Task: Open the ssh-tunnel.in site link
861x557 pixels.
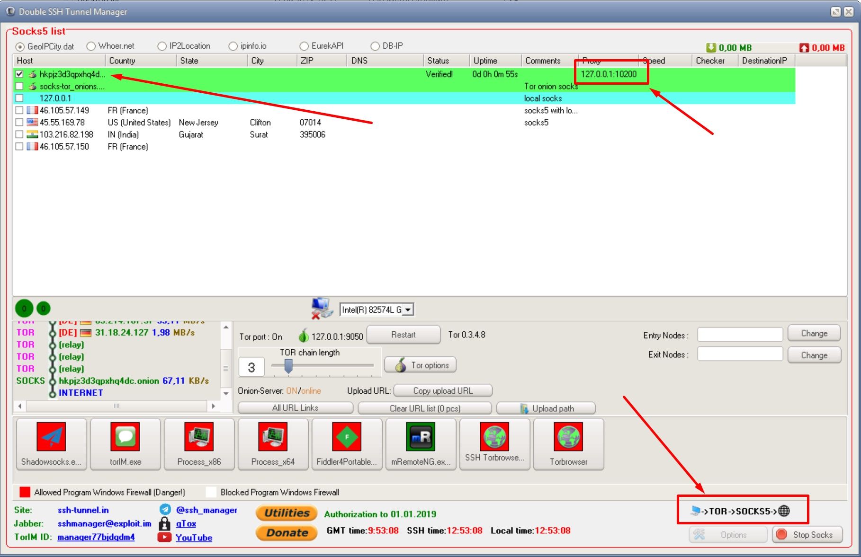Action: (83, 510)
